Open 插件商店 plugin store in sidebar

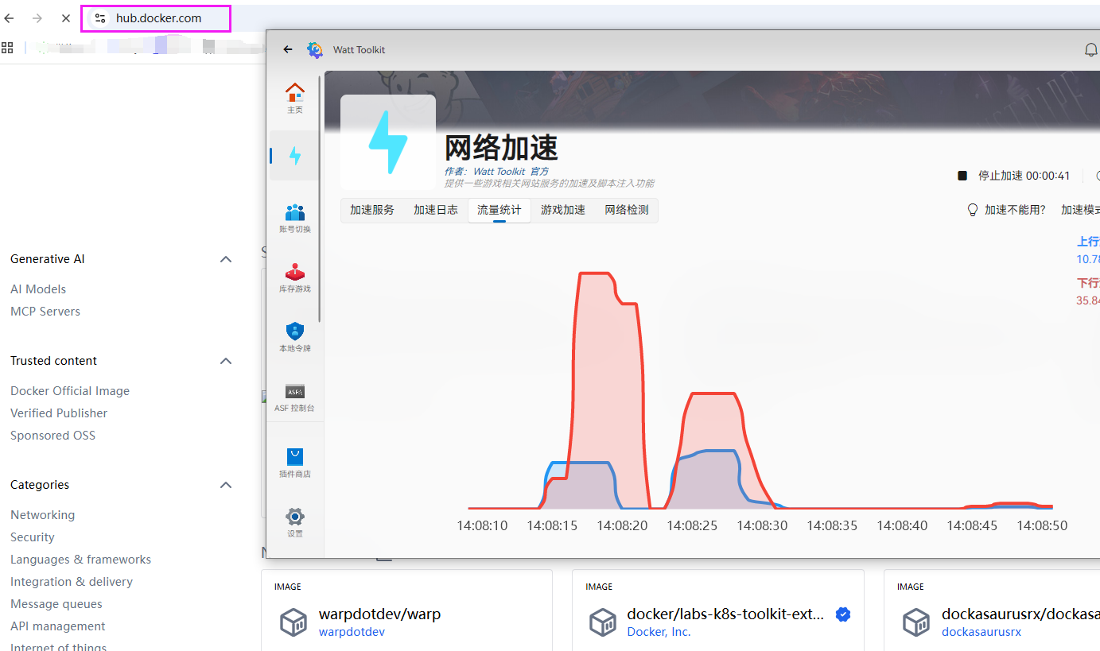295,463
